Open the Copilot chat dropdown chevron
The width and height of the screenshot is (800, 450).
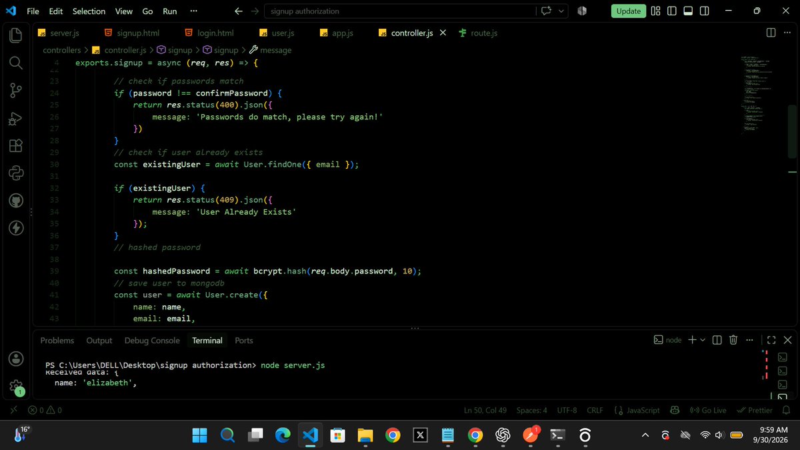561,11
